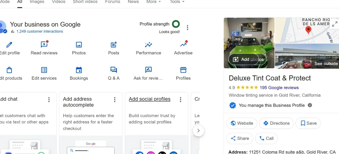Click the Your business on Google heading
The height and width of the screenshot is (154, 339).
(x=45, y=25)
